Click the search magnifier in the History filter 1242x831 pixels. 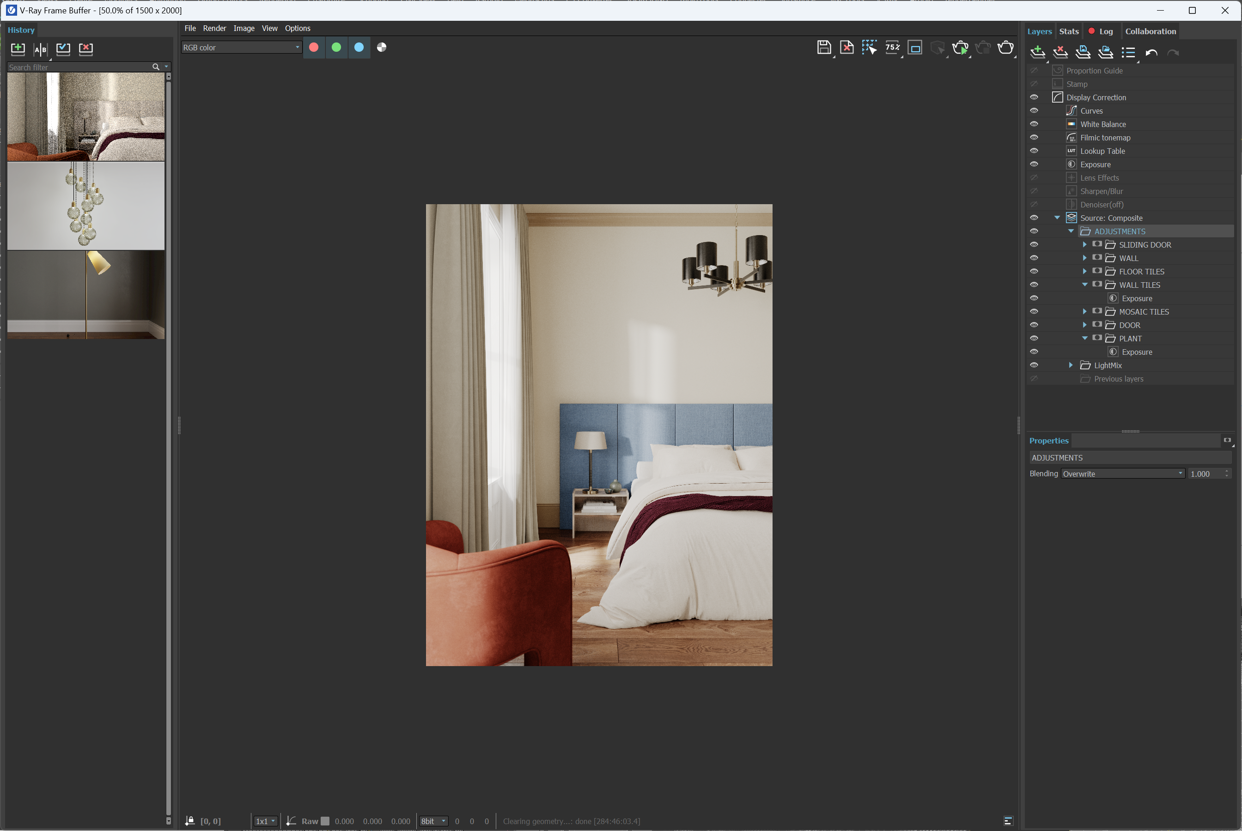(156, 67)
